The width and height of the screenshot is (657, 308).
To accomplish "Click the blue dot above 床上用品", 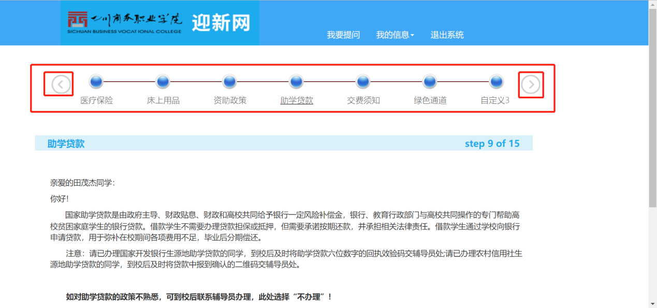I will pyautogui.click(x=163, y=82).
